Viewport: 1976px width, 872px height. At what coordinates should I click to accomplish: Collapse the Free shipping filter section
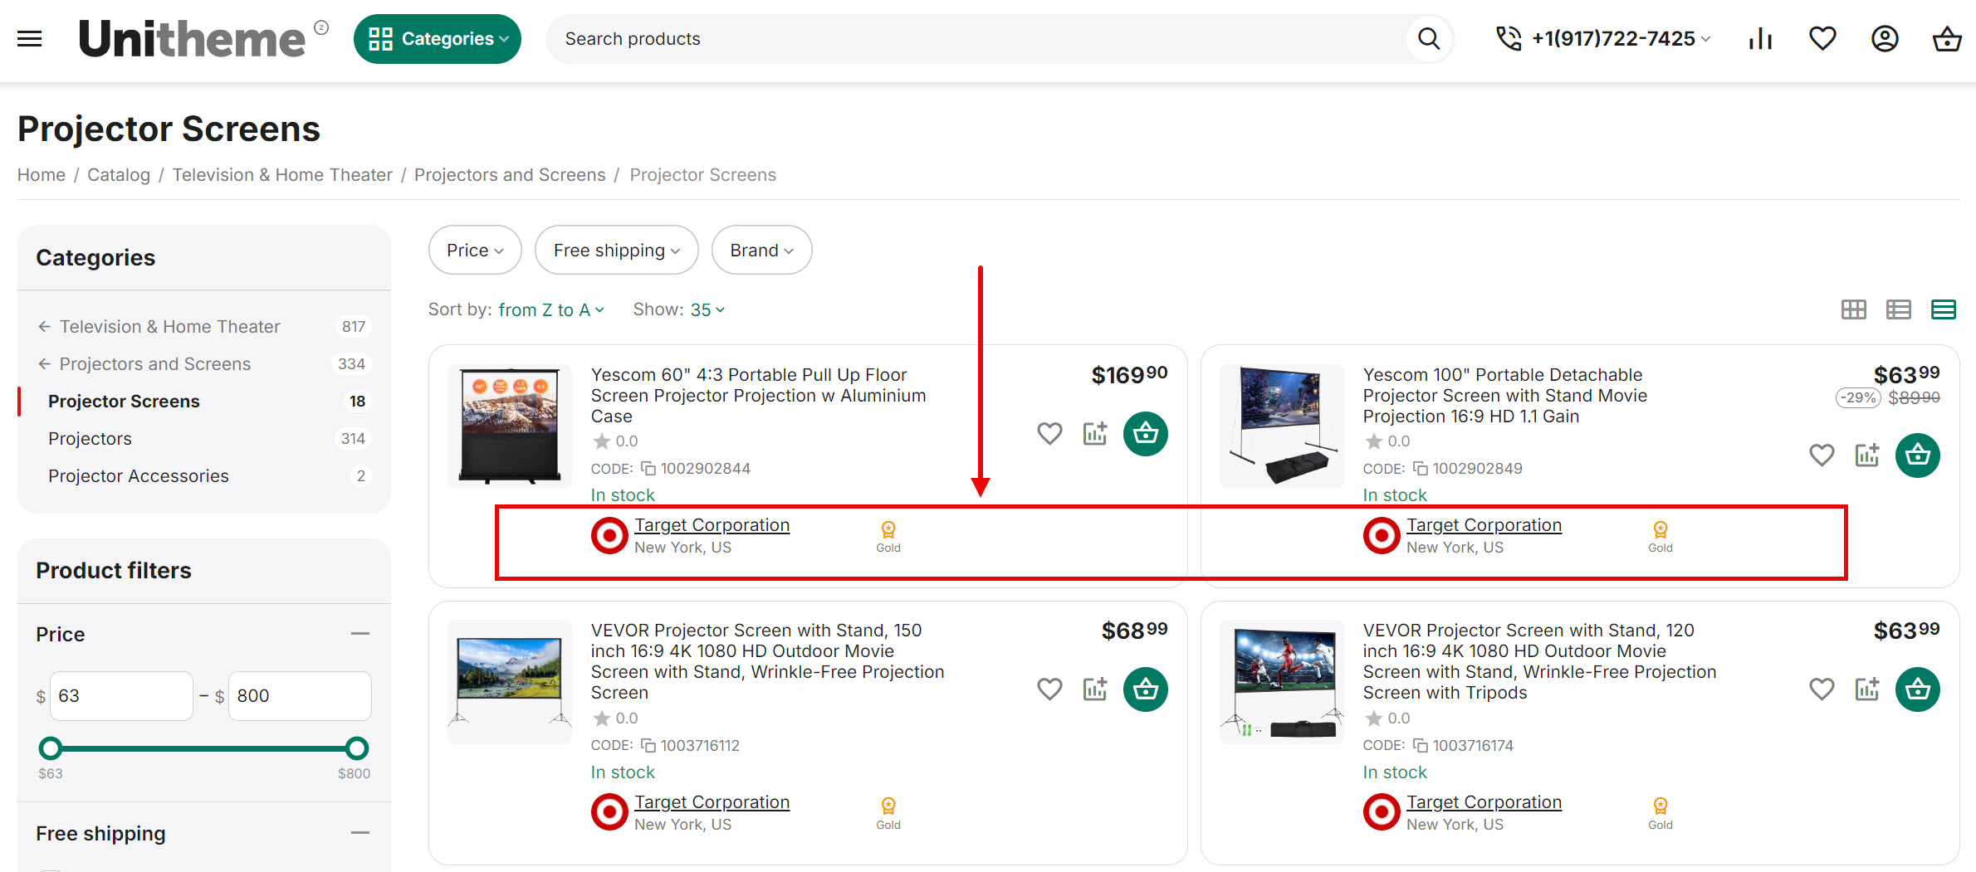coord(359,833)
